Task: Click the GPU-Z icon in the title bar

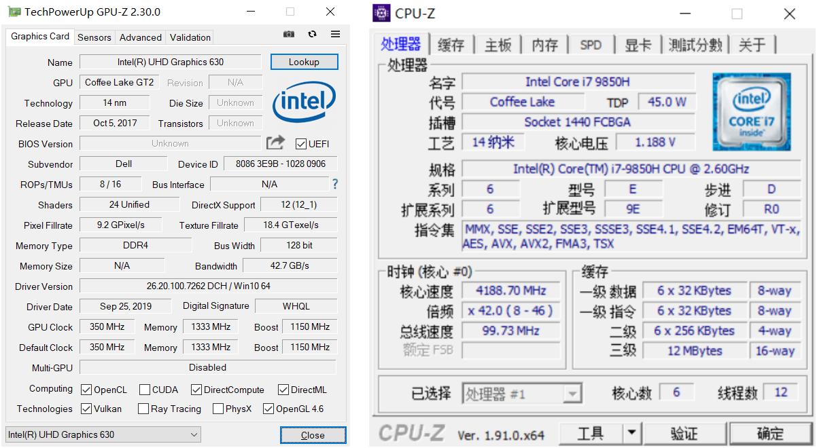Action: 15,12
